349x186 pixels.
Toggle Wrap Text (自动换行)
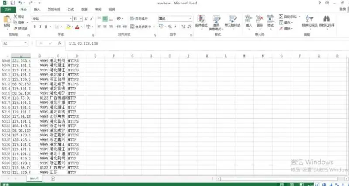(139, 19)
